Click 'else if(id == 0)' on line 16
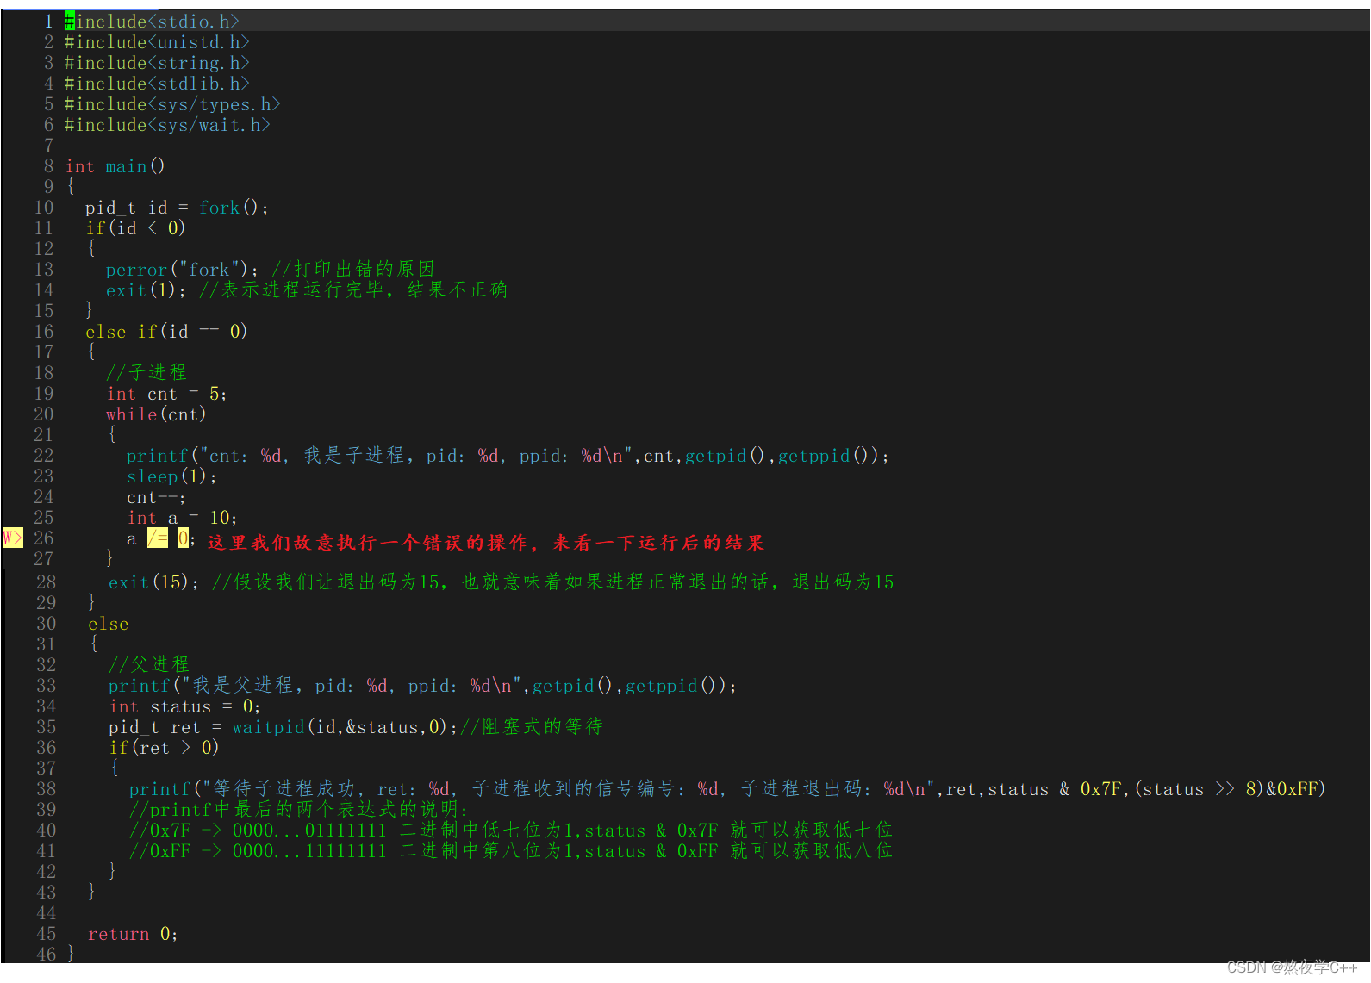The height and width of the screenshot is (983, 1371). point(166,332)
